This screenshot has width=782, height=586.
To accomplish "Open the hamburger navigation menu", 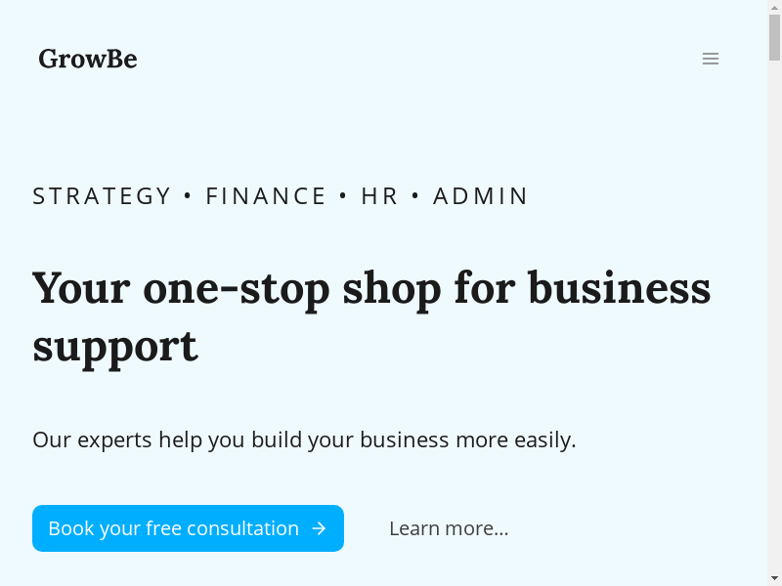I will [x=711, y=59].
